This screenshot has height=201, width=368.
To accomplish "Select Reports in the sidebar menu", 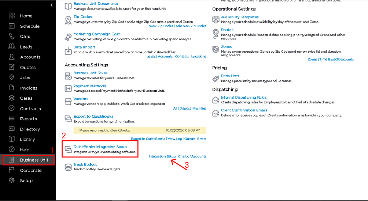I will coord(28,119).
